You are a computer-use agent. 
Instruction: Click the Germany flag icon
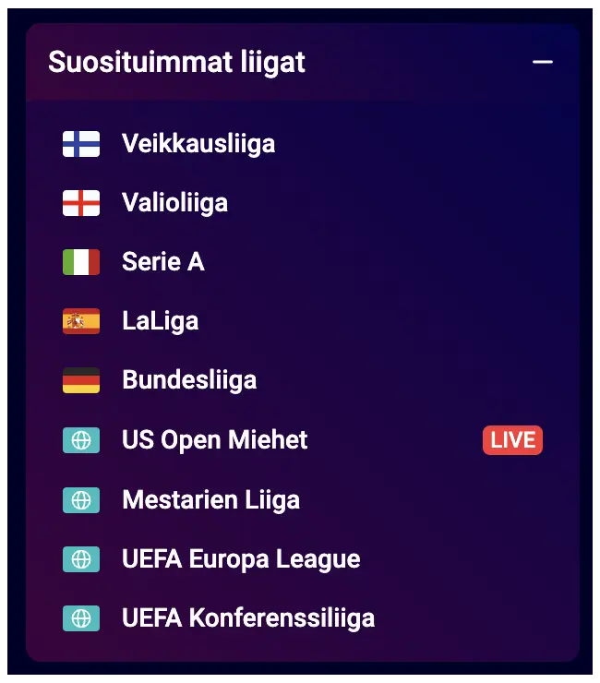(81, 380)
